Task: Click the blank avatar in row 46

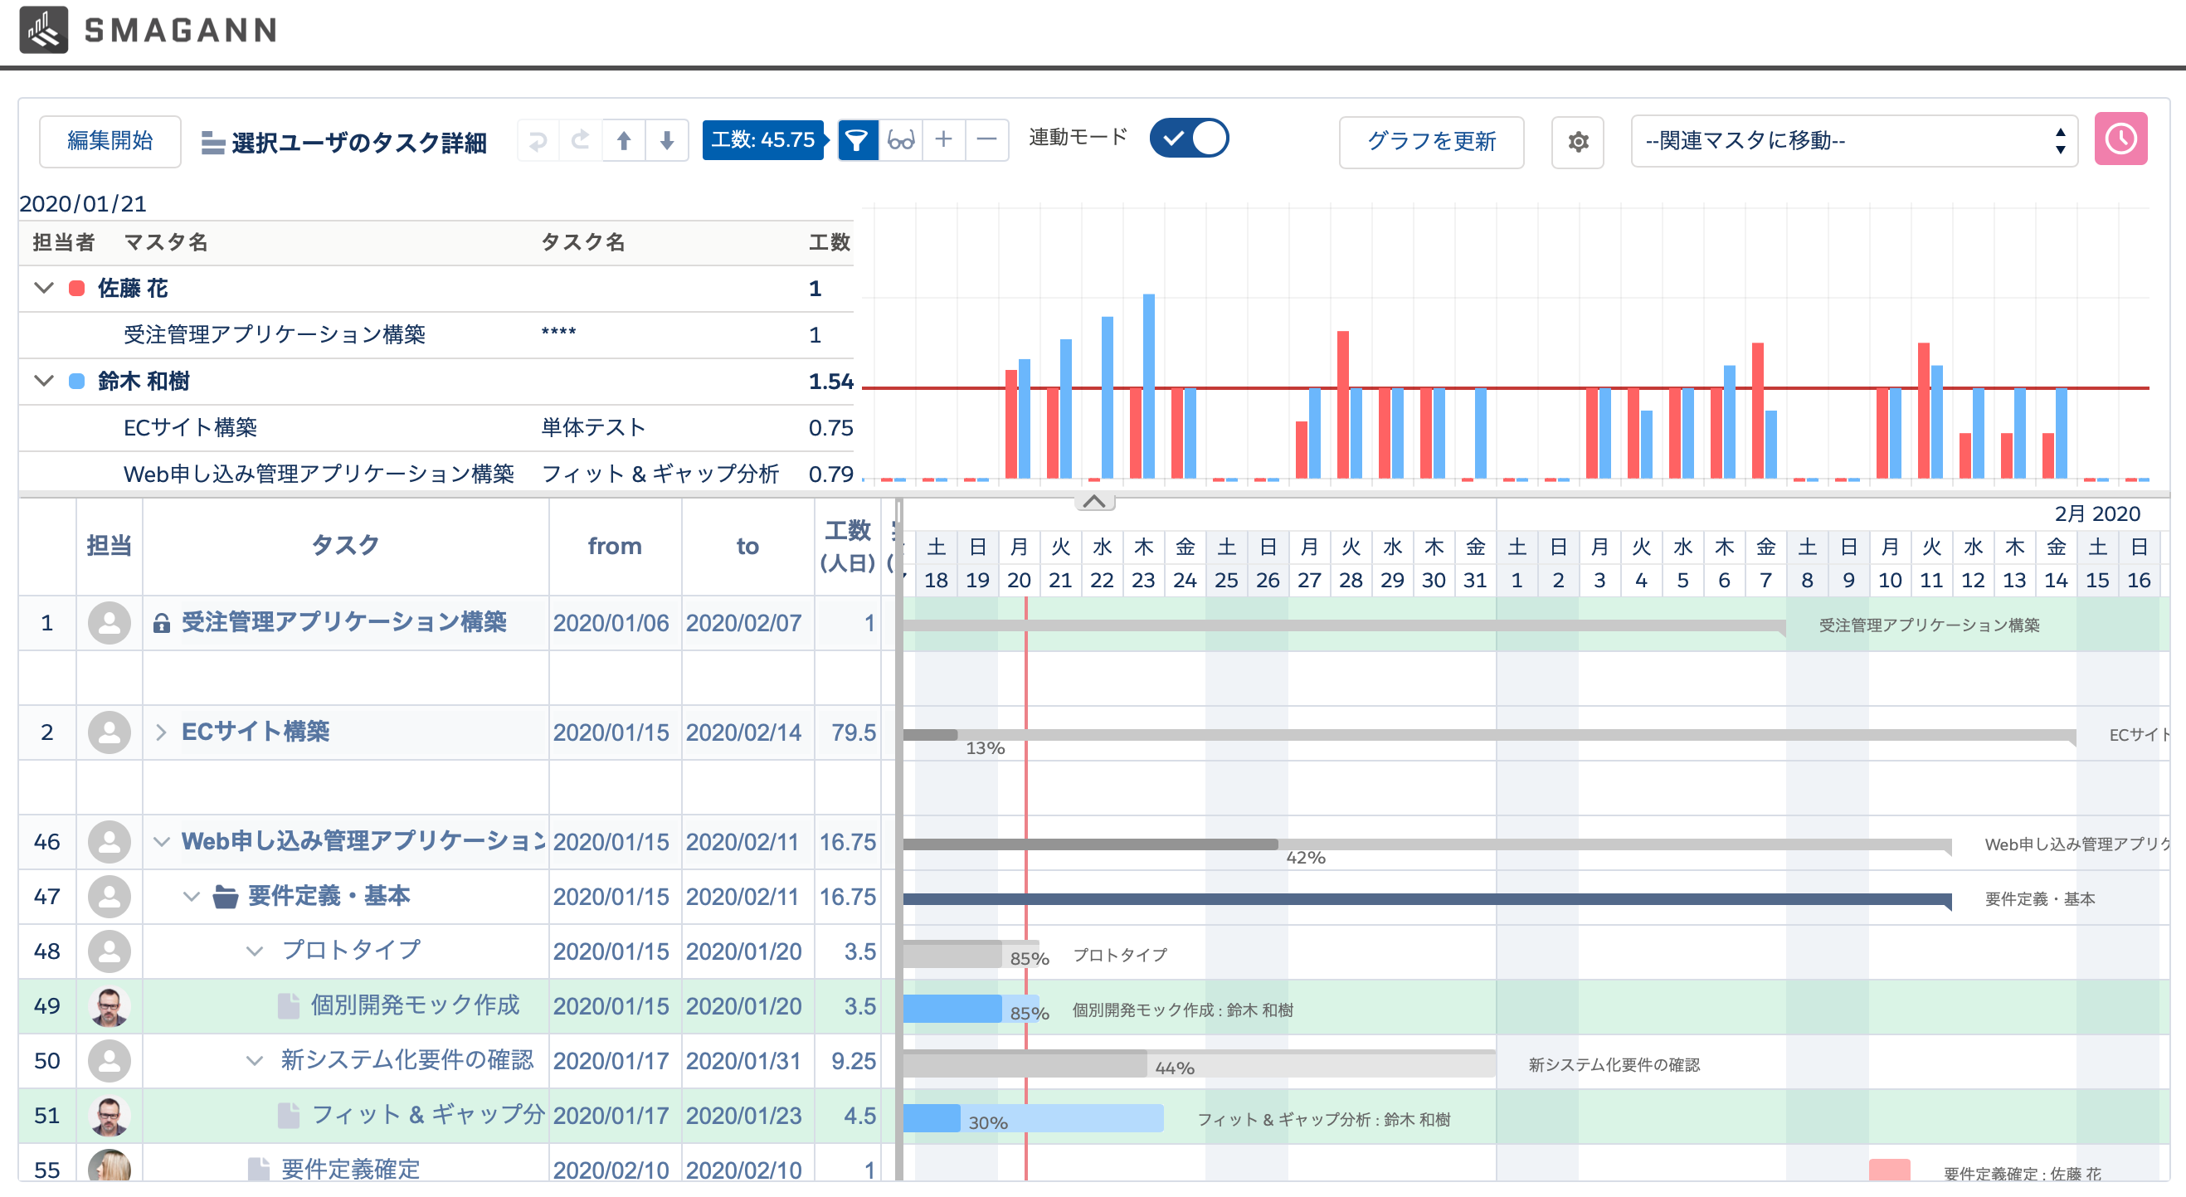Action: [x=110, y=843]
